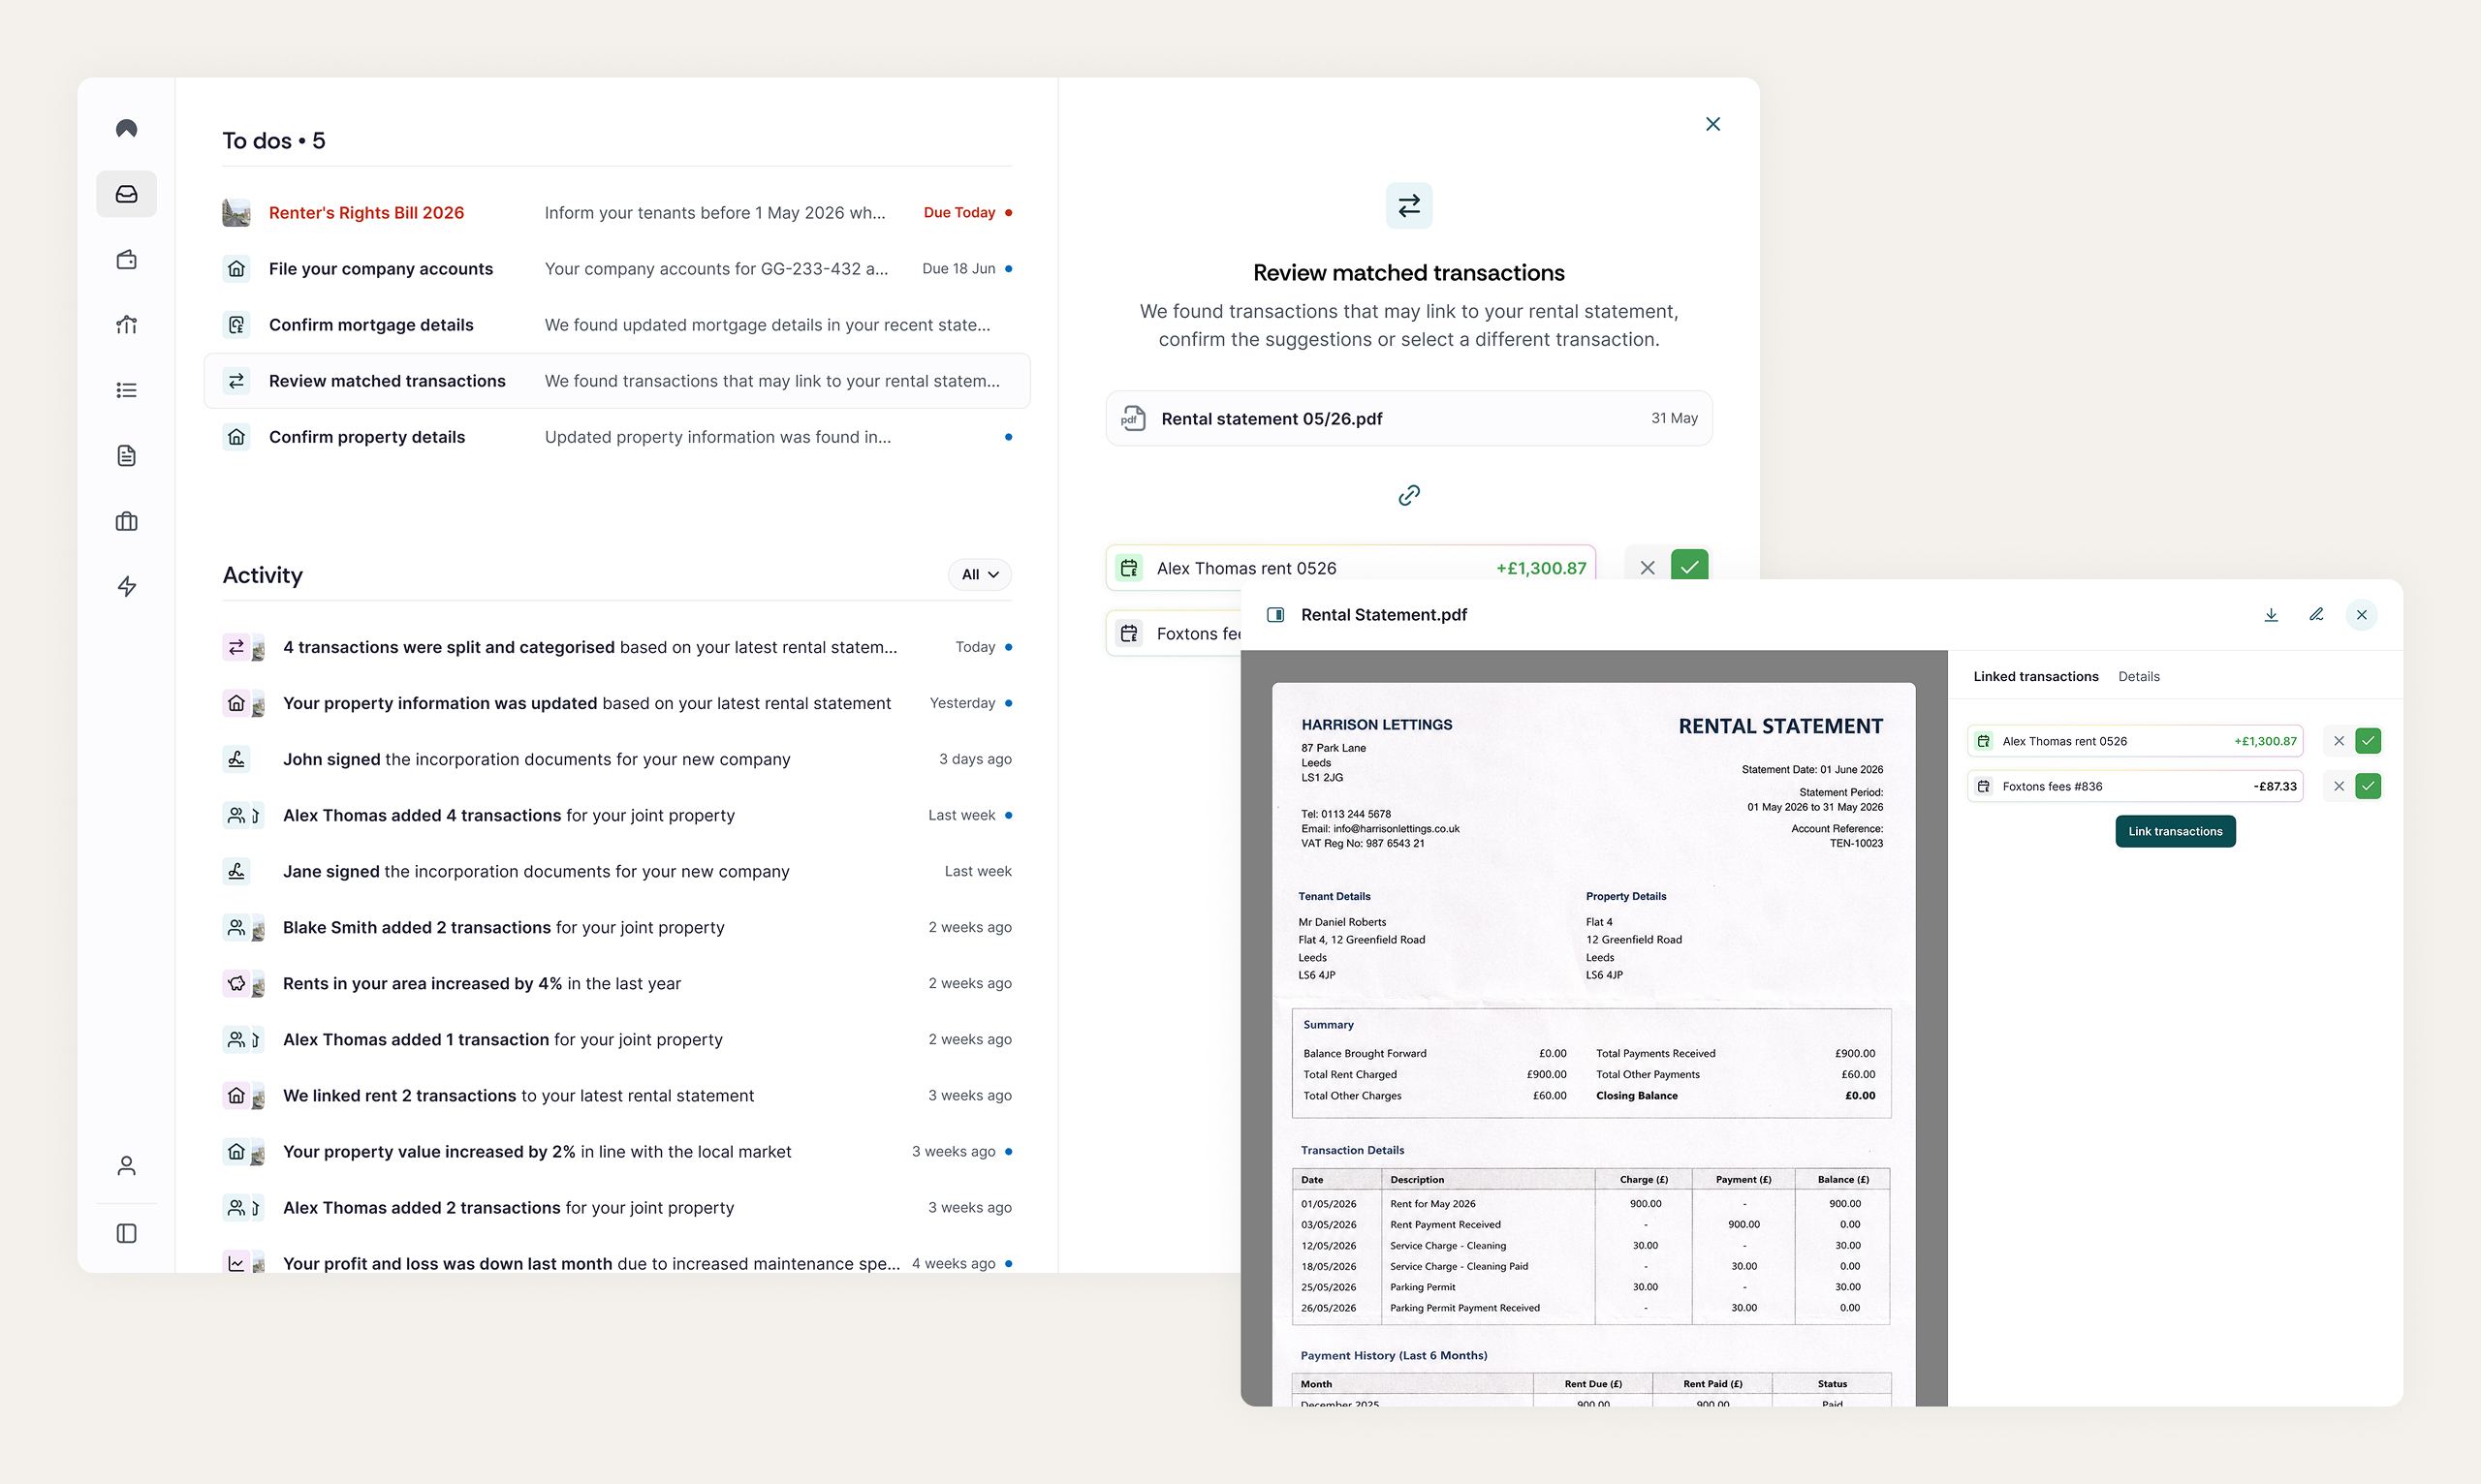Select Foxtons fees transaction in review panel
The height and width of the screenshot is (1484, 2481).
click(x=1174, y=633)
